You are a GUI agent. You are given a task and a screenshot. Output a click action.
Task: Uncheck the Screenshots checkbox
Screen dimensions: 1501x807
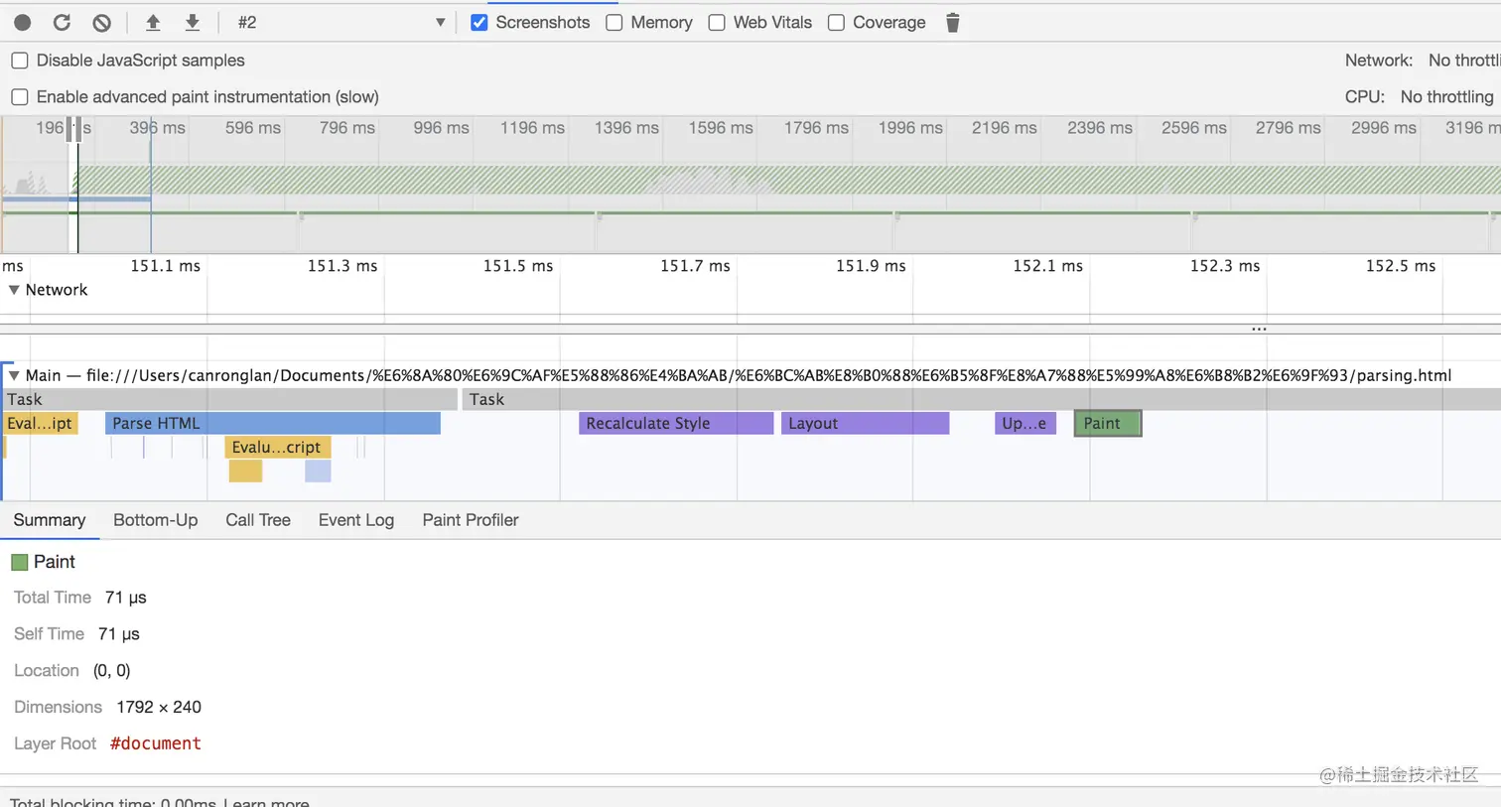(478, 22)
